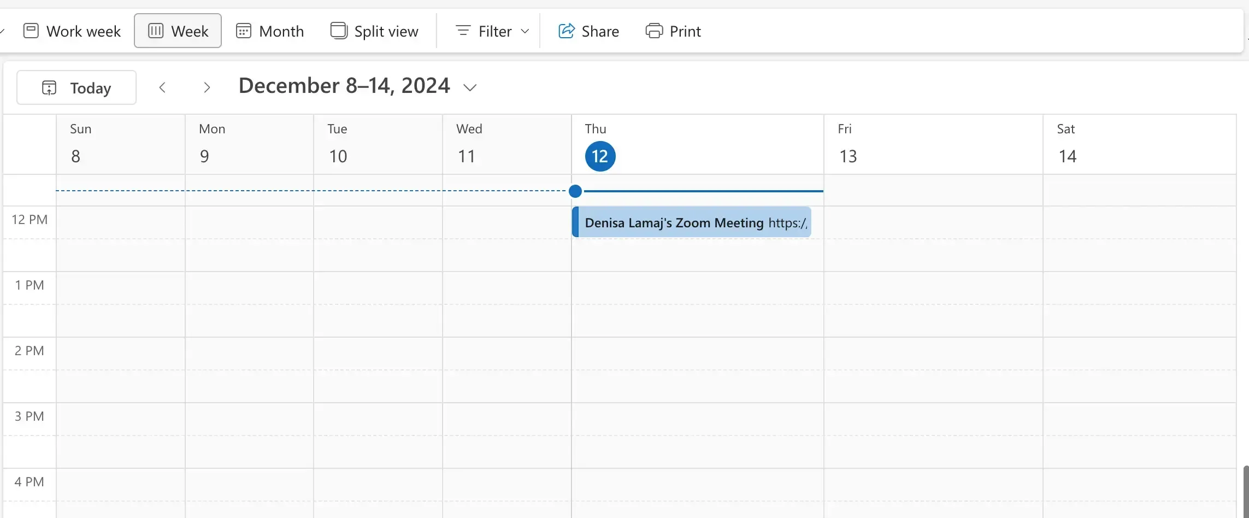
Task: Click the previous week chevron
Action: pyautogui.click(x=162, y=87)
